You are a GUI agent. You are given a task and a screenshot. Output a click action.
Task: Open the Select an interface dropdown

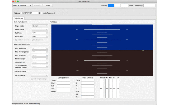point(22,6)
